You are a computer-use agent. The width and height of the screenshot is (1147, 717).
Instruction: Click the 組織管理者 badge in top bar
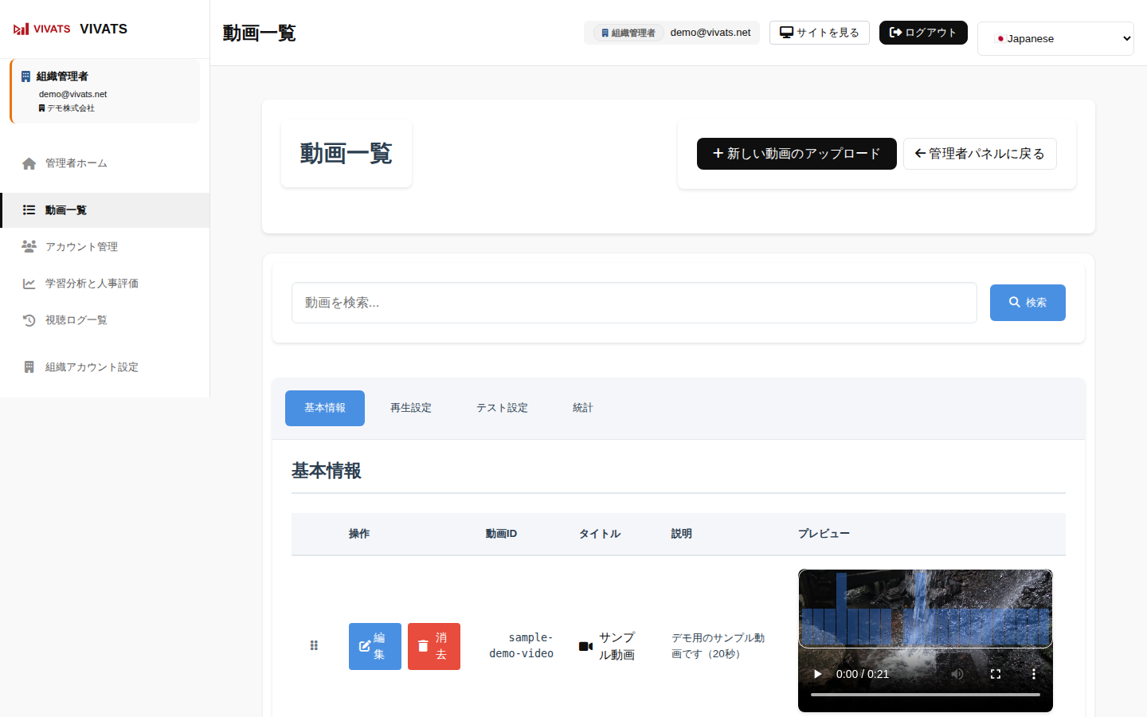click(628, 33)
